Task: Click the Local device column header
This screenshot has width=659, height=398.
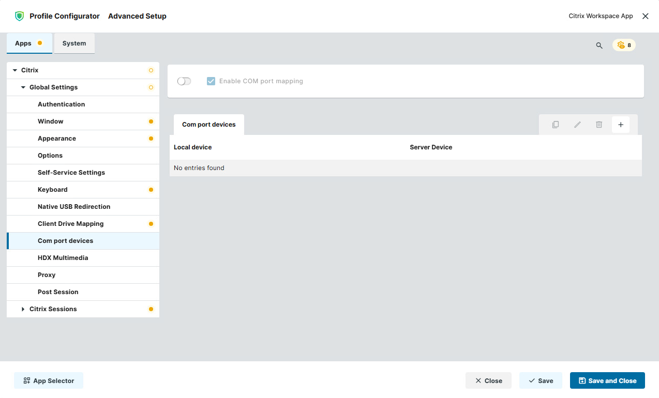Action: [193, 147]
